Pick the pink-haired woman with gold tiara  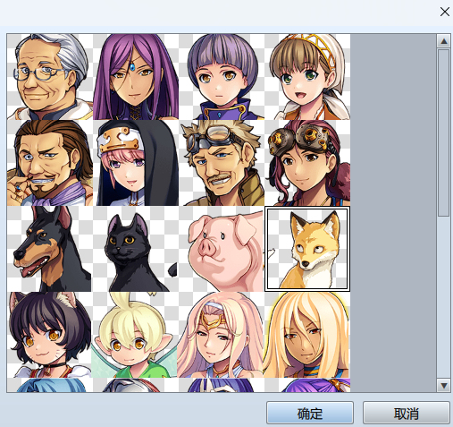222,335
